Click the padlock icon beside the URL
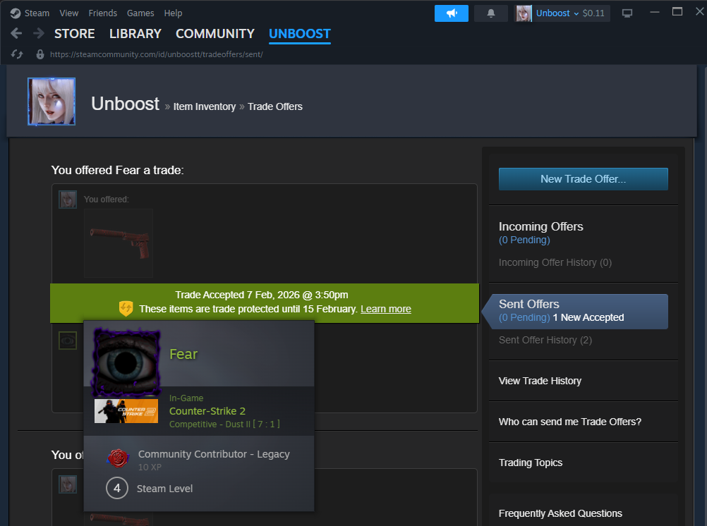 [40, 54]
